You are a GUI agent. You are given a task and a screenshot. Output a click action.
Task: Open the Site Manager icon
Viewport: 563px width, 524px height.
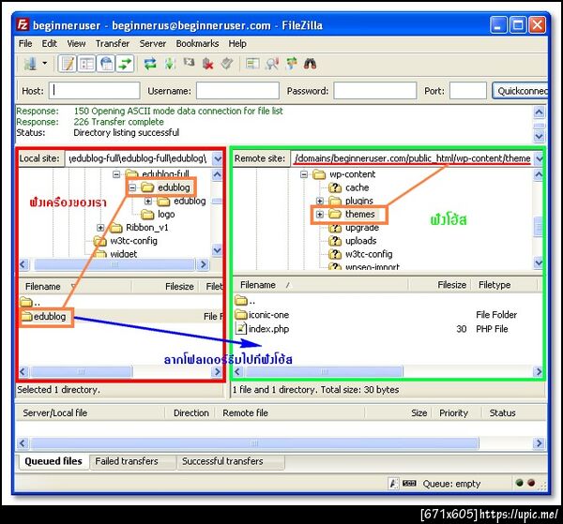click(x=30, y=64)
